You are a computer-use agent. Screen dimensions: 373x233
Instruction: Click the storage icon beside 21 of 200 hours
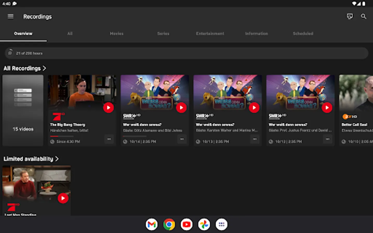(x=10, y=53)
